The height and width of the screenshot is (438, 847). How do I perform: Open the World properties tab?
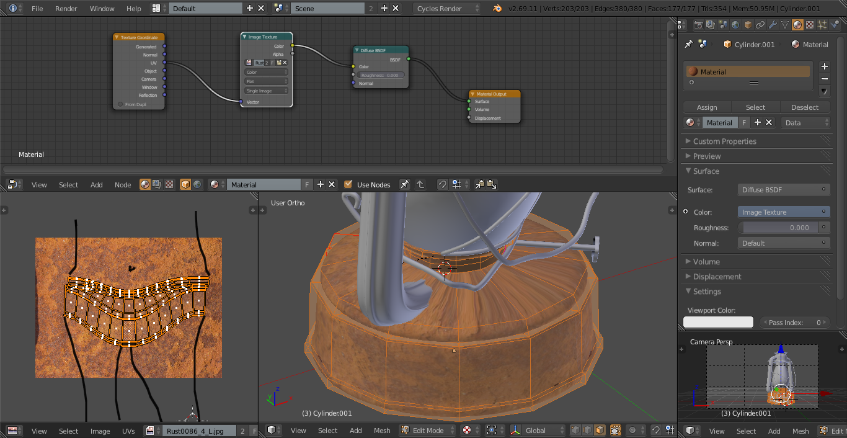point(735,25)
